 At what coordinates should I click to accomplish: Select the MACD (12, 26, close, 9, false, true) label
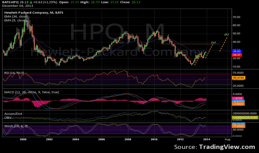click(32, 92)
